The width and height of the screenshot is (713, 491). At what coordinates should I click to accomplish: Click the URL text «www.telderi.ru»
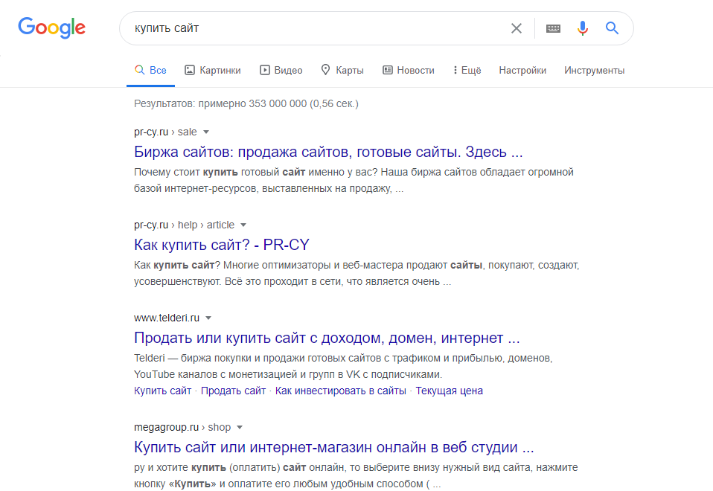point(167,318)
